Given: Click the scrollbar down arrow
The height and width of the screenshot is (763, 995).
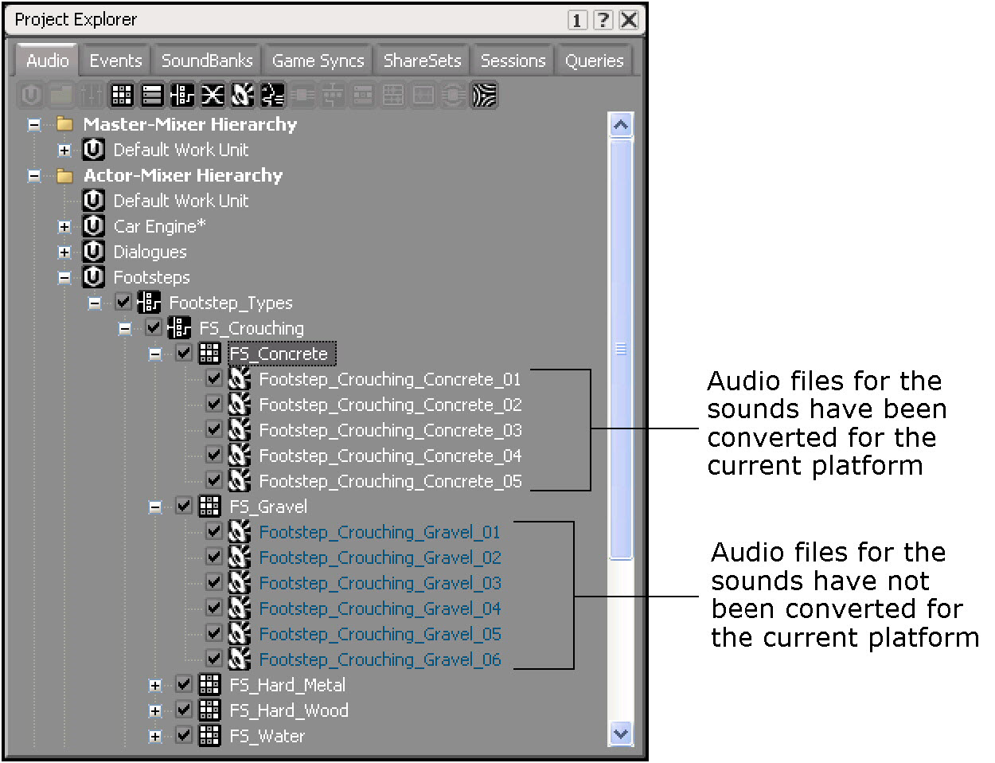Looking at the screenshot, I should pyautogui.click(x=620, y=733).
